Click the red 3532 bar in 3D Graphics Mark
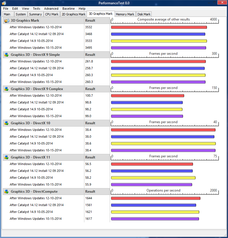This screenshot has width=228, height=238. click(x=159, y=27)
